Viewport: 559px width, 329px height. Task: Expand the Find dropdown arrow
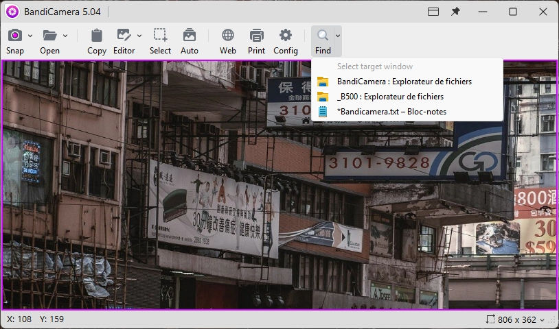337,36
